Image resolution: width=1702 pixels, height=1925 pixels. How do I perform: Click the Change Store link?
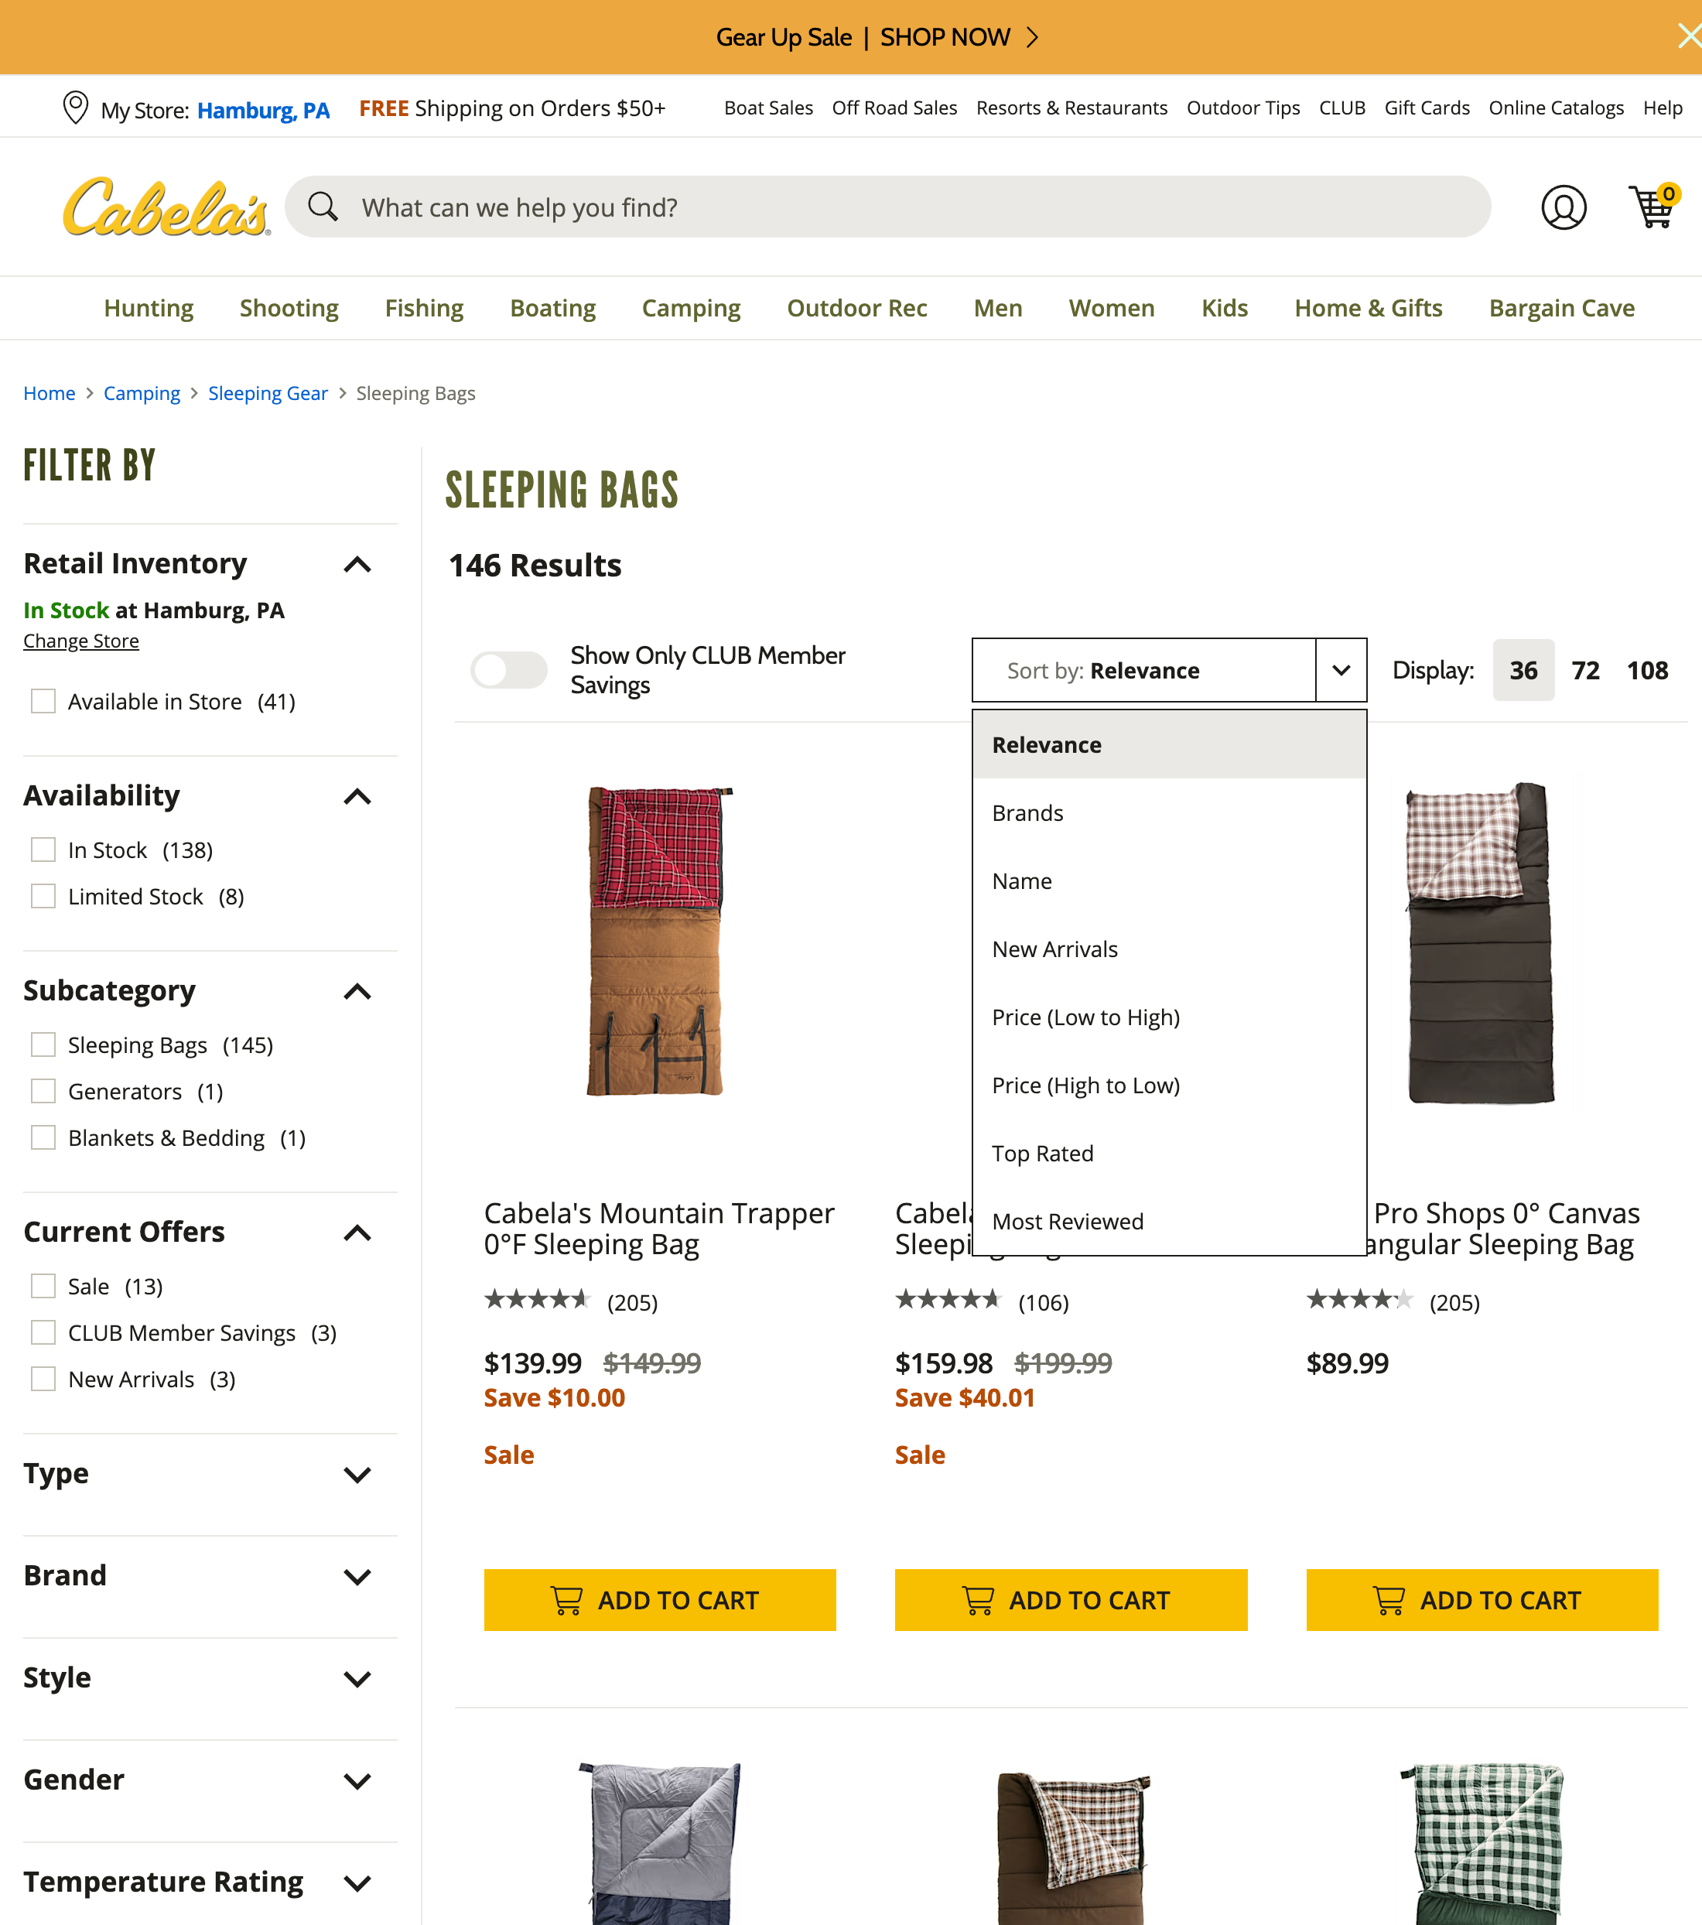pos(81,641)
